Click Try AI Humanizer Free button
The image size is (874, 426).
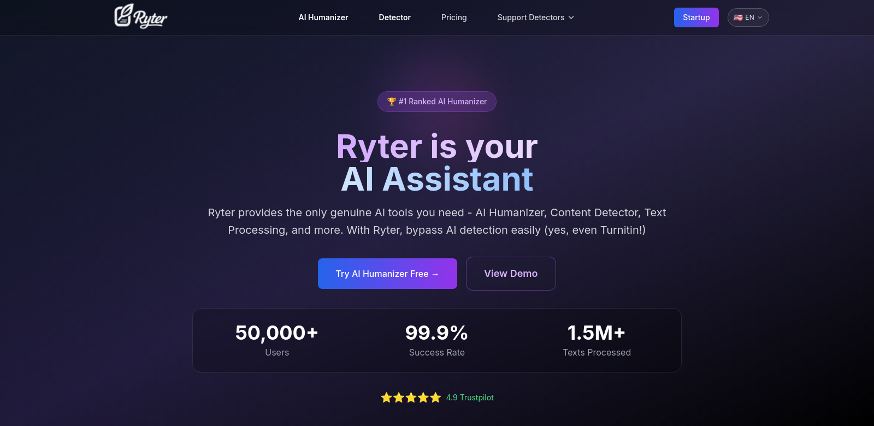[387, 274]
